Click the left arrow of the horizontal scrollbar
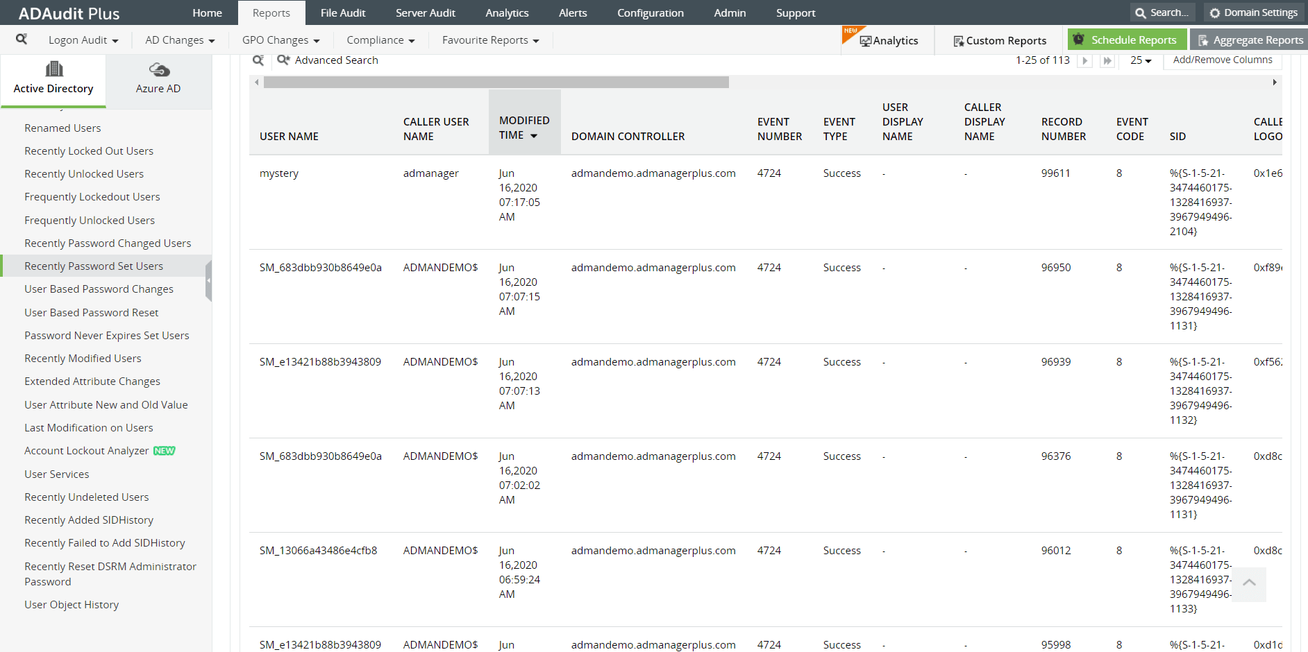The height and width of the screenshot is (652, 1308). [257, 83]
